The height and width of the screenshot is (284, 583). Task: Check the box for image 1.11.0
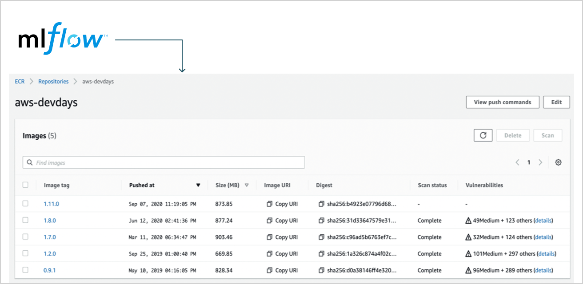pyautogui.click(x=25, y=204)
